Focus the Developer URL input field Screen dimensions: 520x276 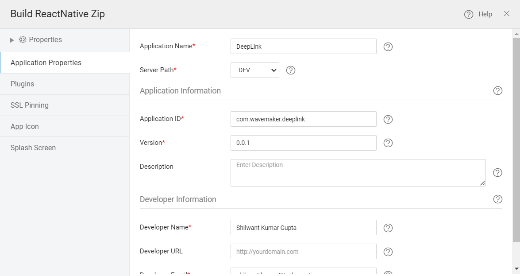coord(303,251)
